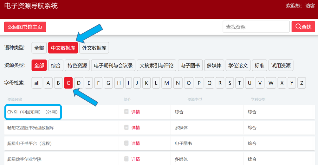Filter by 电子期刊与会议录 resource type

pyautogui.click(x=114, y=66)
